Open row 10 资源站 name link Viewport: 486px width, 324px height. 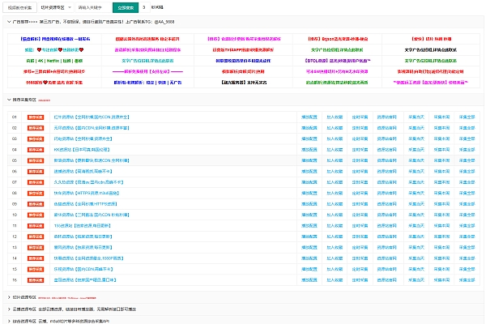coord(92,215)
